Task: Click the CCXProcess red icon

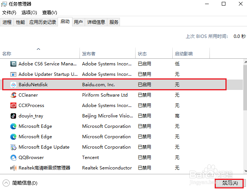Action: (x=13, y=106)
